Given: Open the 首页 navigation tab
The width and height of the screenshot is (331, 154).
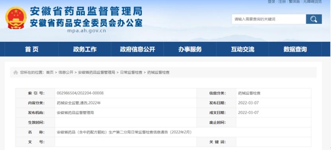Looking at the screenshot, I should click(31, 49).
